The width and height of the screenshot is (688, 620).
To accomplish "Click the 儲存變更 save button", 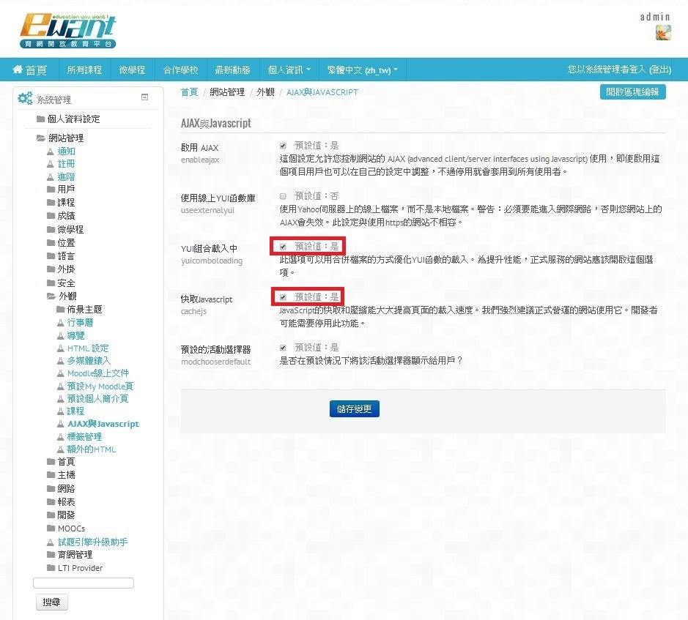I will click(354, 408).
